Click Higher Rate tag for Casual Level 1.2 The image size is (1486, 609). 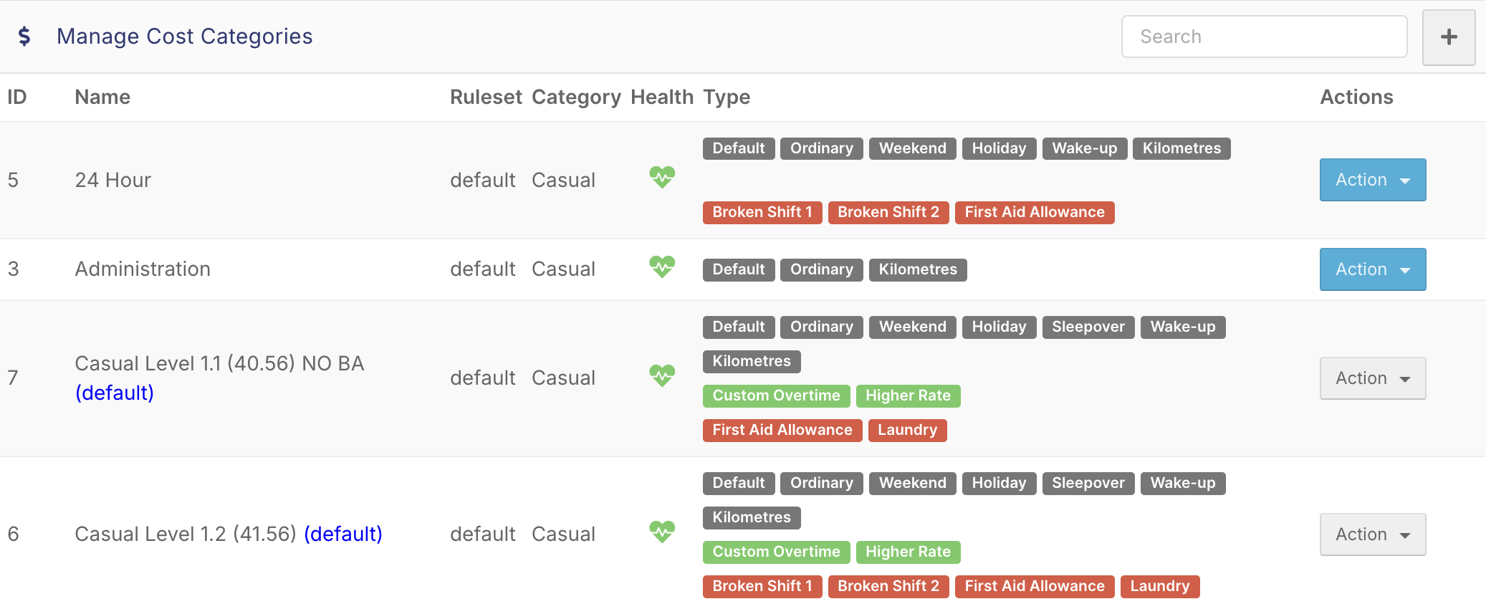(908, 552)
